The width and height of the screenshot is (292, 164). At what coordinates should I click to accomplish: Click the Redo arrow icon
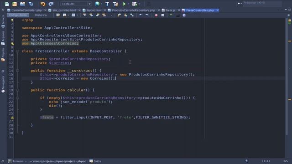coord(51,4)
